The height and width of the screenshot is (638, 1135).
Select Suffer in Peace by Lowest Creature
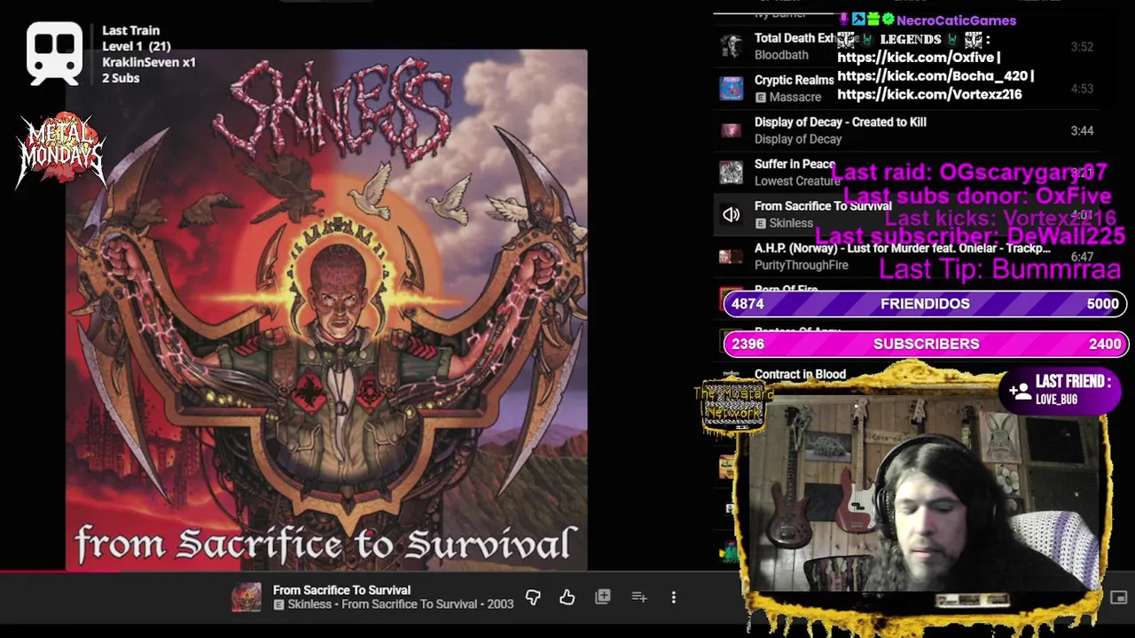(906, 172)
